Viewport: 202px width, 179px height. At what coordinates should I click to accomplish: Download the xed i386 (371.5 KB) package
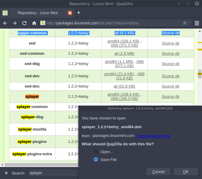tap(124, 45)
